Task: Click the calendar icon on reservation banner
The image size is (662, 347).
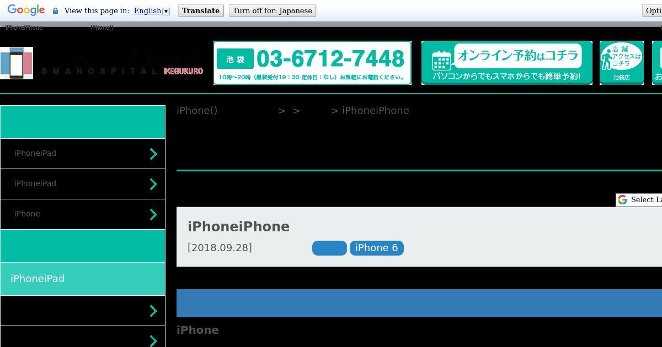Action: (441, 61)
